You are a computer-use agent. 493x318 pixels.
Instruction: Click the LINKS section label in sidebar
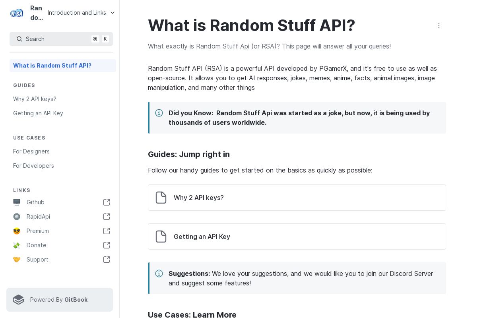pos(22,190)
